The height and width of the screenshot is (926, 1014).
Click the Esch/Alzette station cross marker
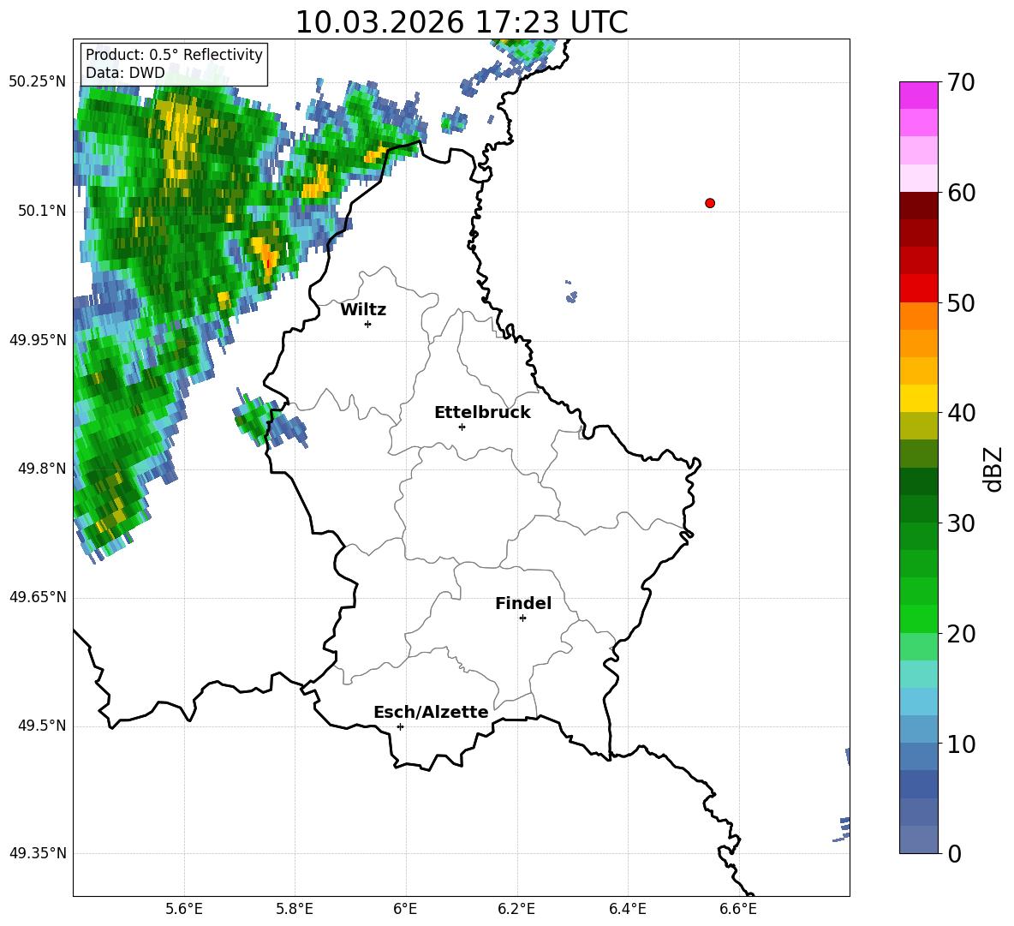coord(400,726)
